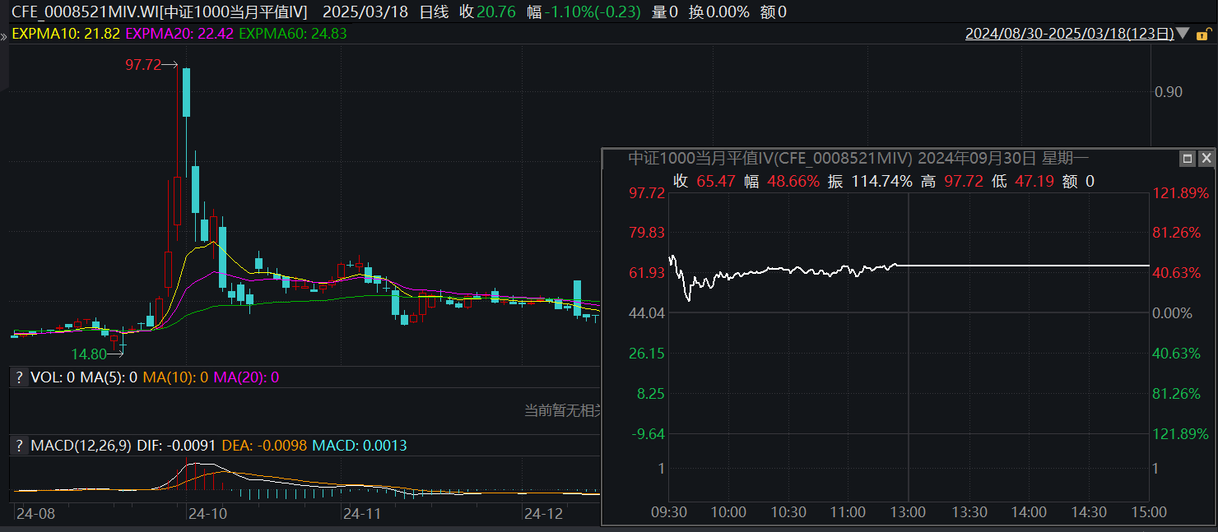Click the CFE_0008521MIV.WI security title
The image size is (1218, 532).
coord(159,12)
